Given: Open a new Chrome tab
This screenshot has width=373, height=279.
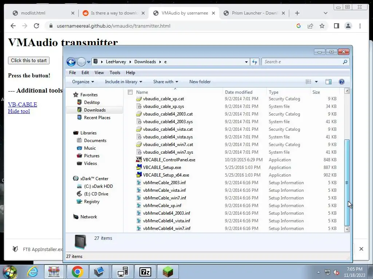Looking at the screenshot, I should 297,13.
